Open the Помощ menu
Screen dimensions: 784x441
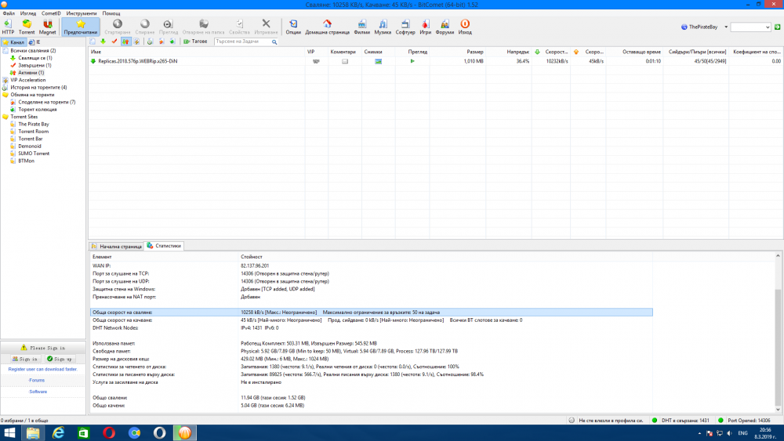tap(111, 13)
